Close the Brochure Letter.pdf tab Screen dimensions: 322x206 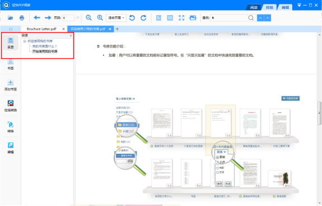(x=63, y=29)
